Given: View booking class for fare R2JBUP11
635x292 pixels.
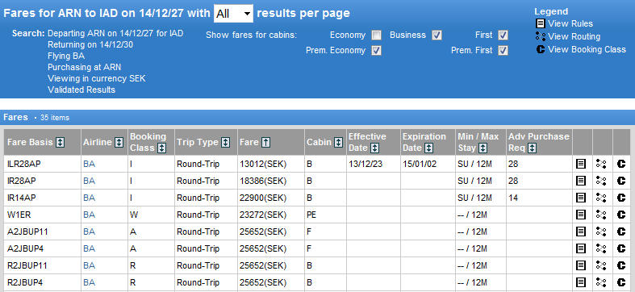Looking at the screenshot, I should pyautogui.click(x=621, y=265).
